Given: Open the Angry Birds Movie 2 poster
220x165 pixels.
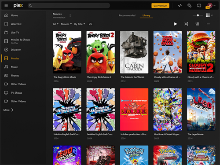Looking at the screenshot, I should pos(101,52).
